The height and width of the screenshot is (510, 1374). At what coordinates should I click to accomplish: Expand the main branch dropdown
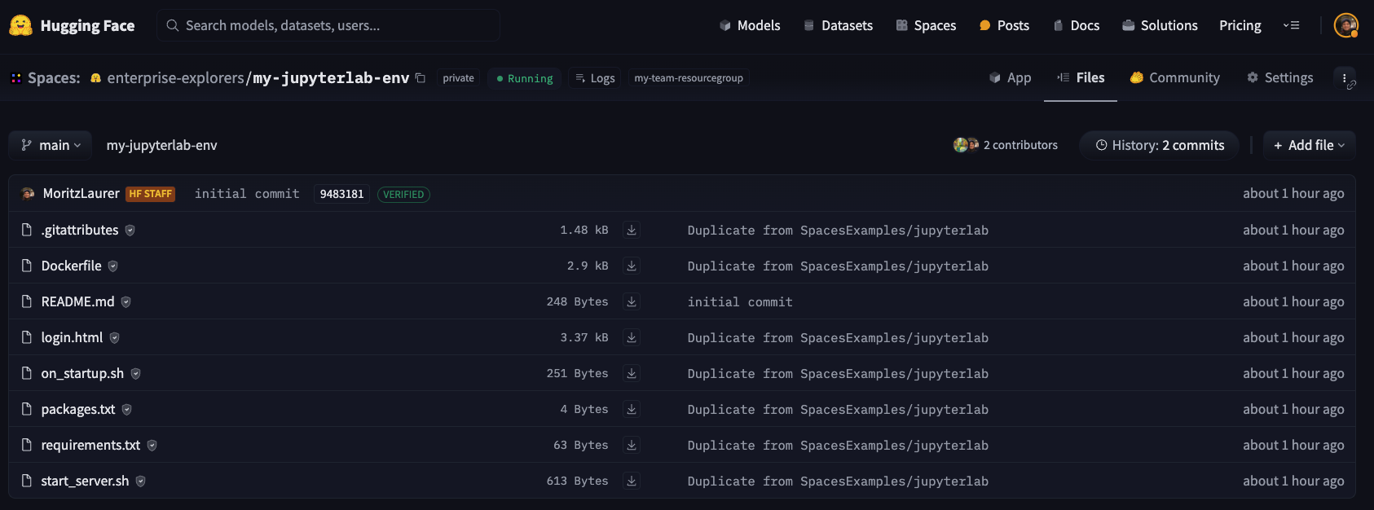[51, 145]
